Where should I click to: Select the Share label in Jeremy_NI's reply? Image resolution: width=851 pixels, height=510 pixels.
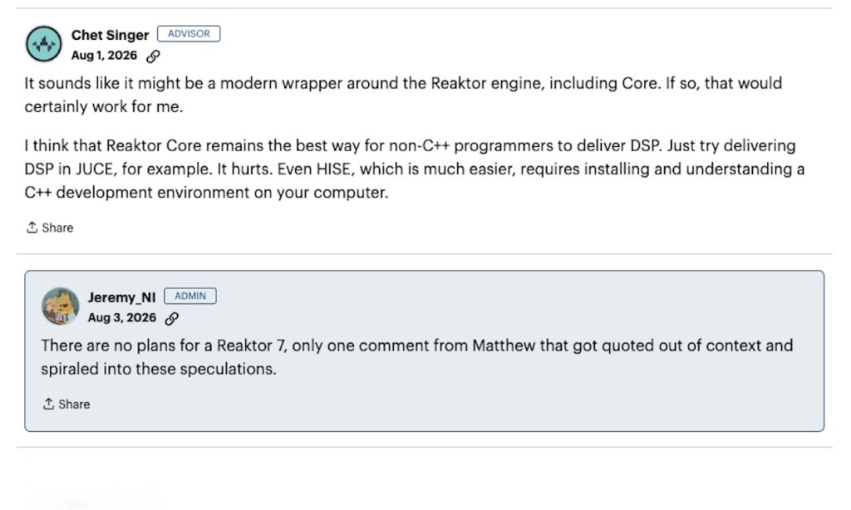tap(74, 405)
